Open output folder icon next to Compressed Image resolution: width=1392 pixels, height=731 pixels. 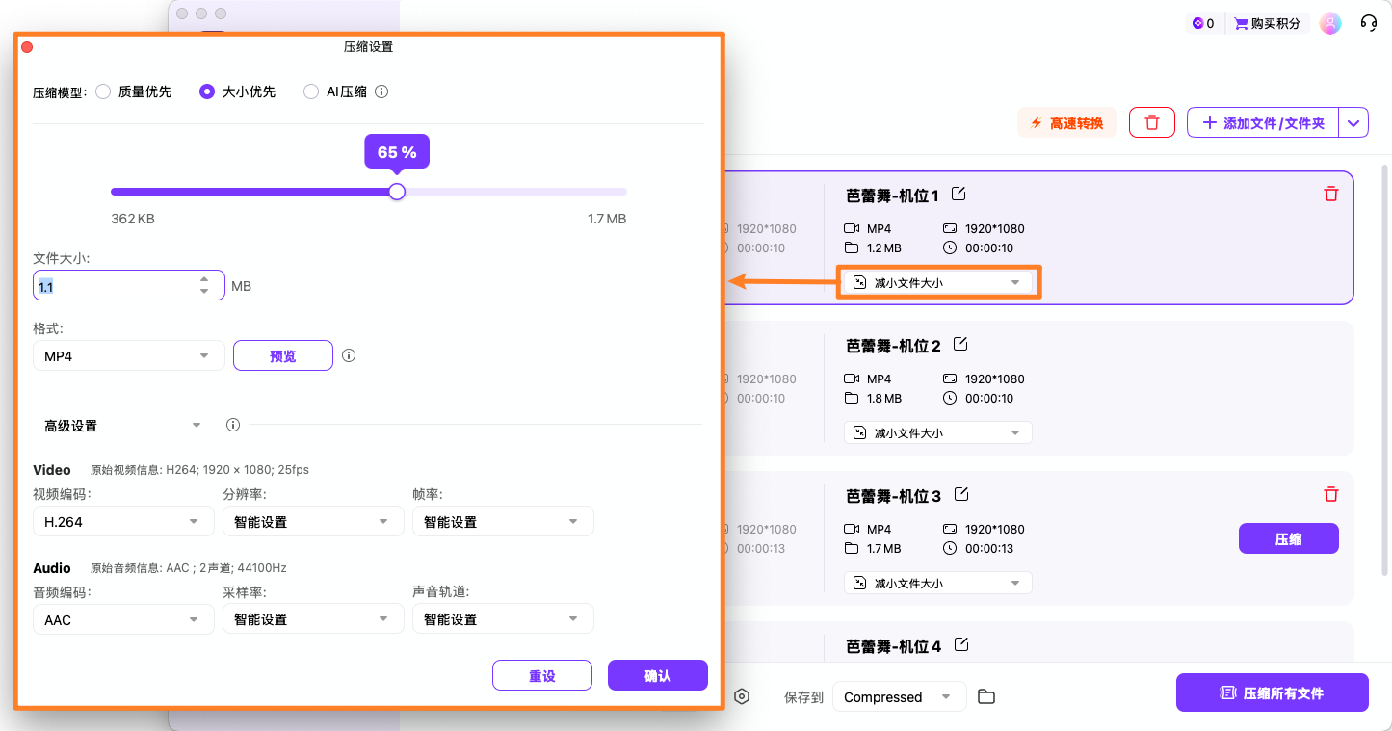point(985,695)
